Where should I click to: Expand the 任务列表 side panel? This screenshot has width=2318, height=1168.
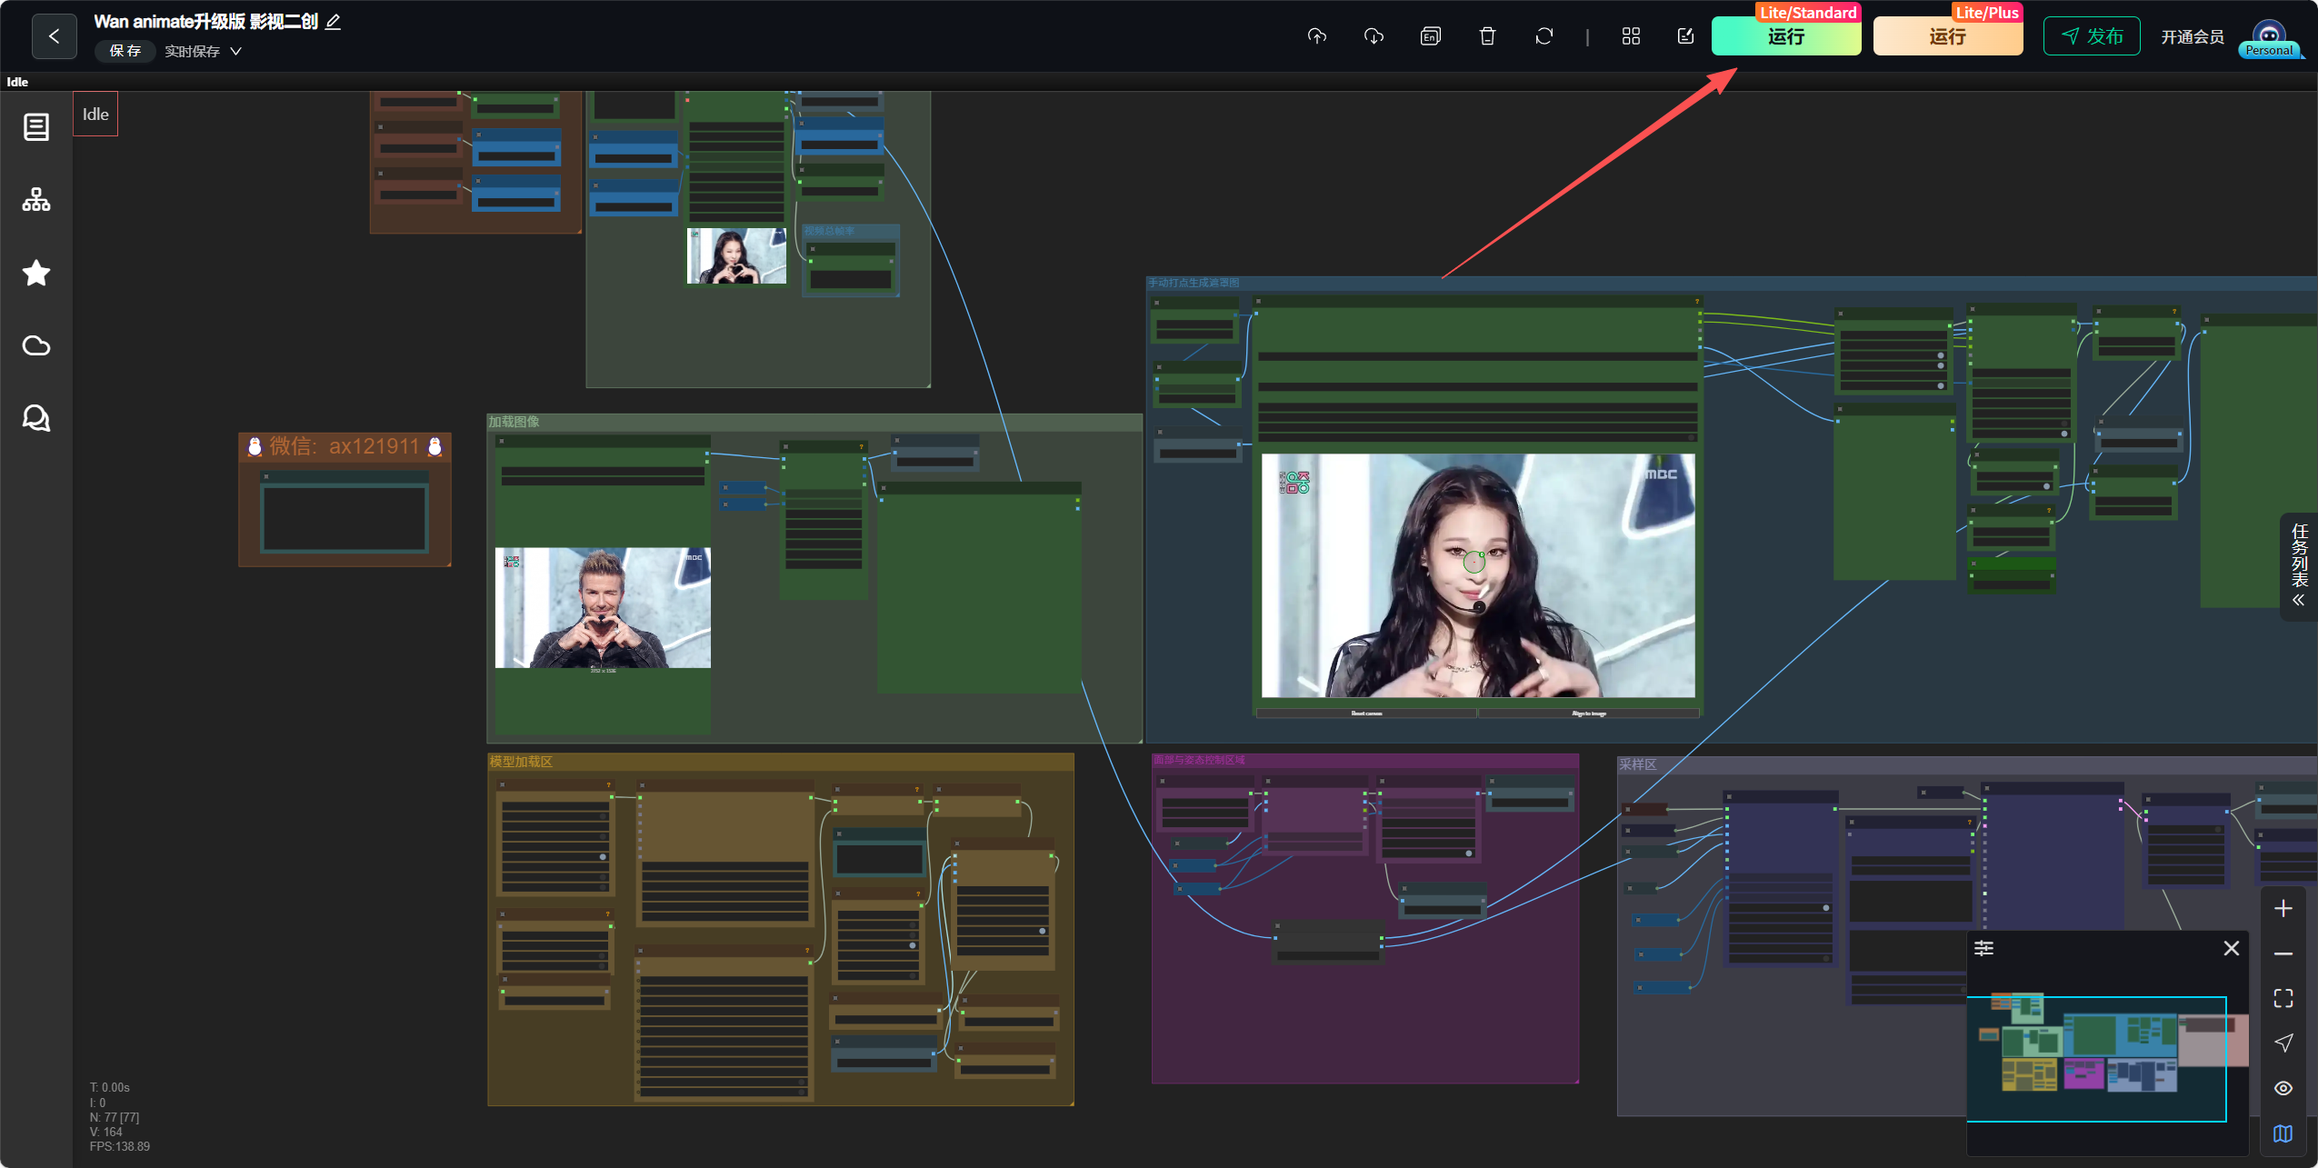tap(2299, 566)
